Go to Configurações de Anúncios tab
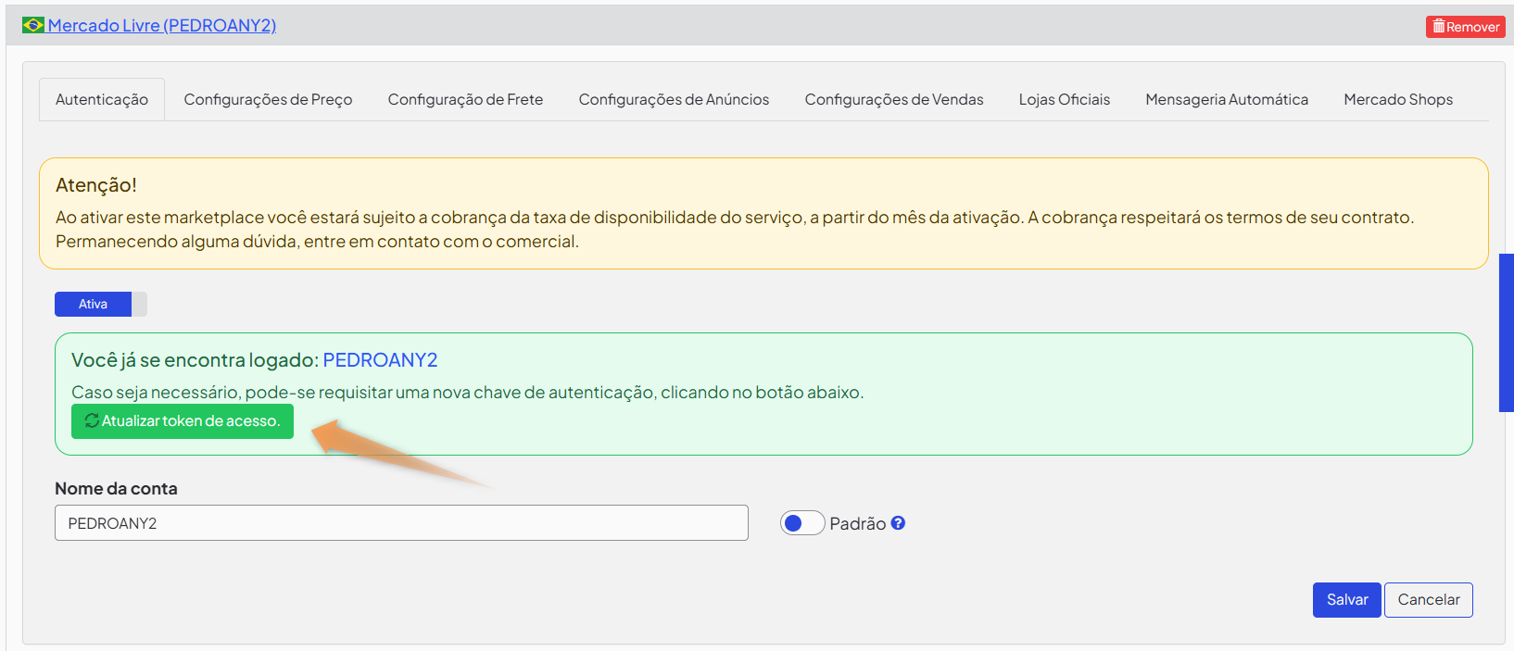 click(x=674, y=99)
